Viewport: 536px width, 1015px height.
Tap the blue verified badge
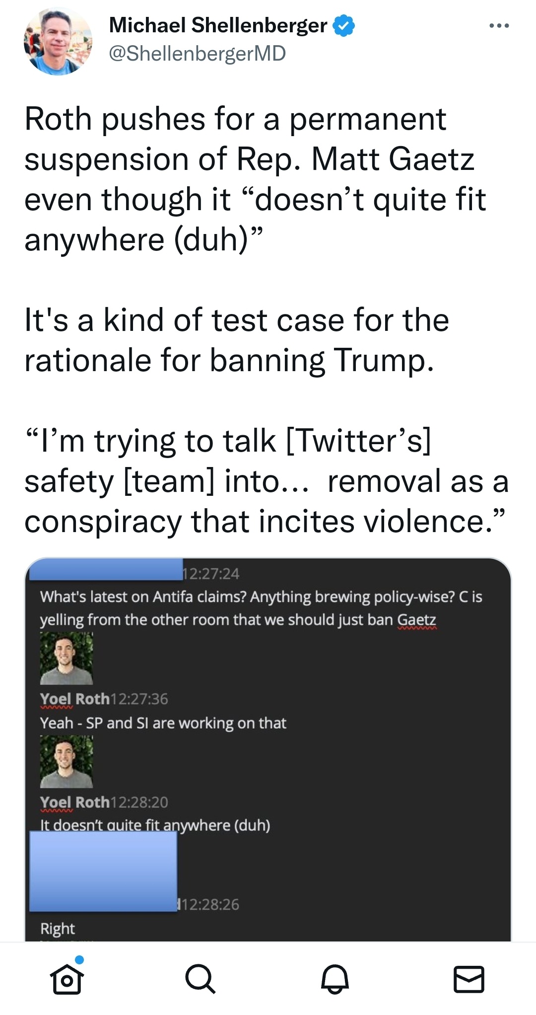343,26
